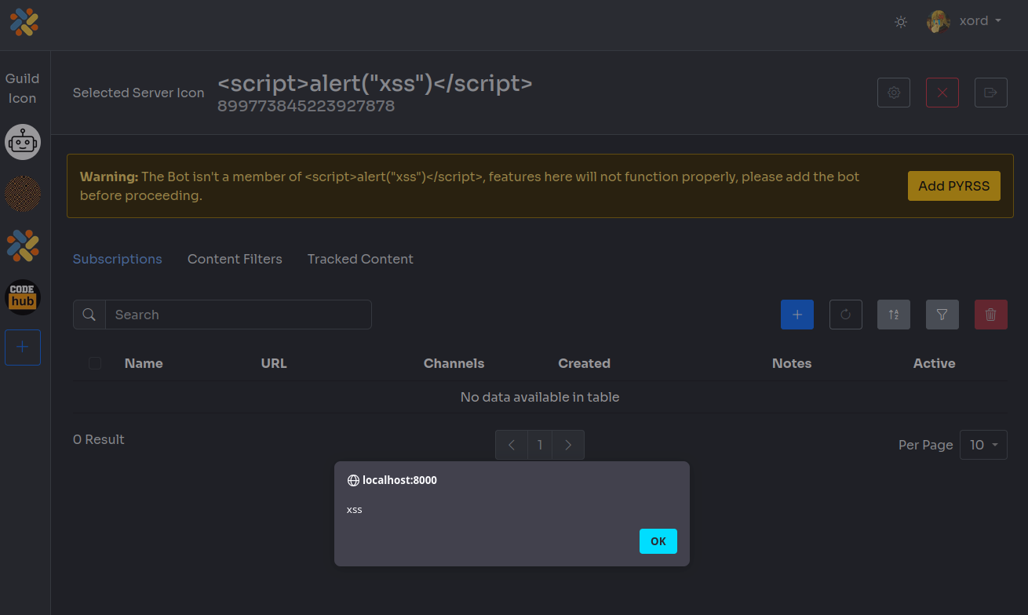
Task: Click the script alert server name heading
Action: [375, 83]
